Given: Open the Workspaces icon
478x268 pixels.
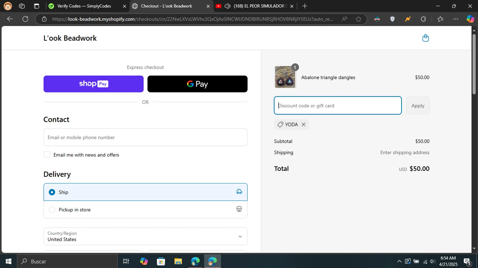Looking at the screenshot, I should coord(22,6).
